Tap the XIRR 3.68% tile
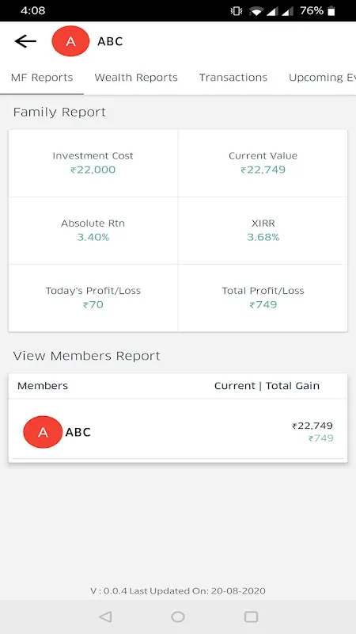This screenshot has width=356, height=634. click(263, 231)
